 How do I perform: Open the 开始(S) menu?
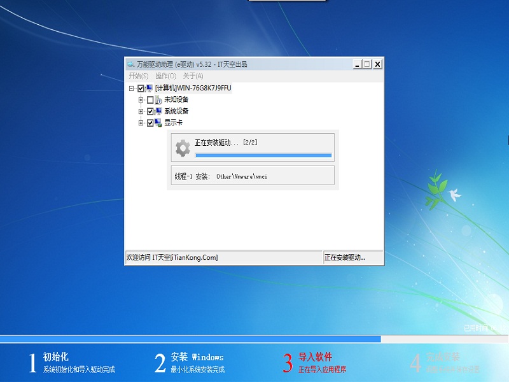coord(139,76)
